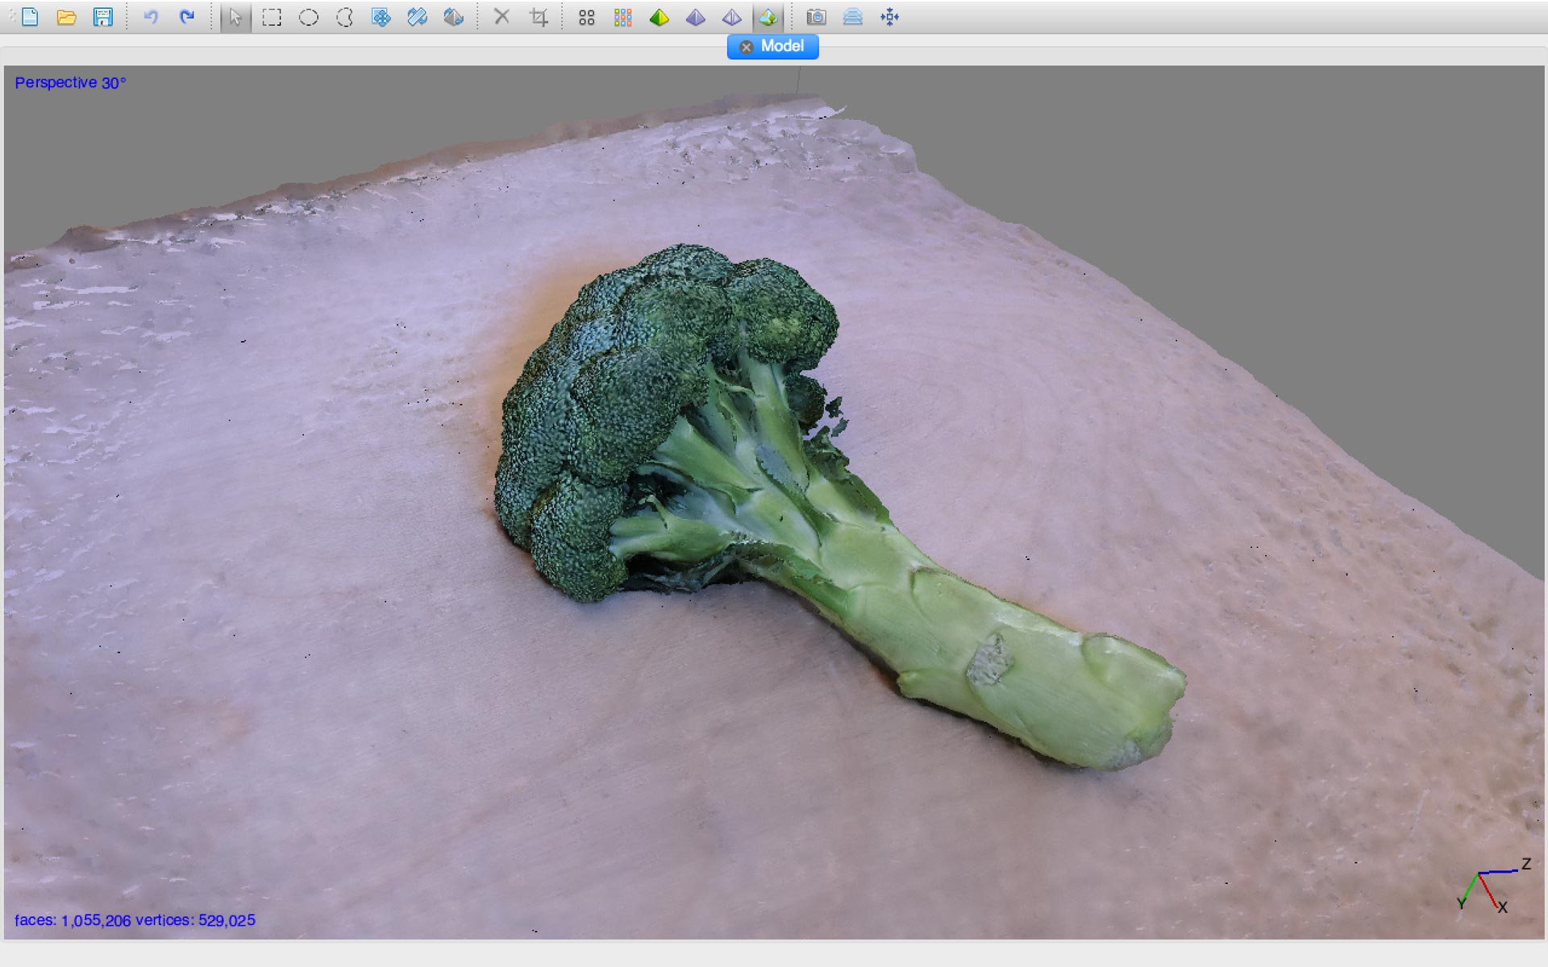The height and width of the screenshot is (967, 1548).
Task: Create a new project document
Action: (30, 17)
